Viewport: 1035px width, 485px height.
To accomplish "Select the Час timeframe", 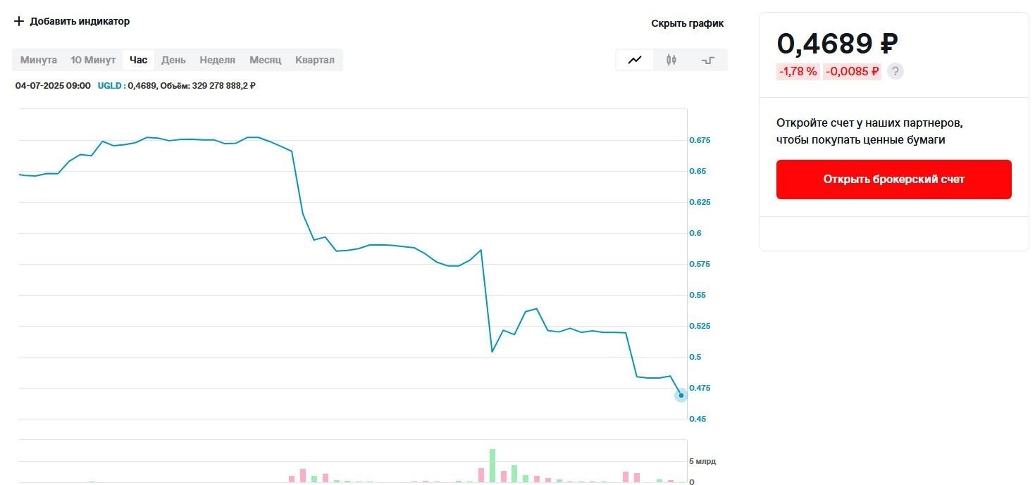I will [x=139, y=60].
